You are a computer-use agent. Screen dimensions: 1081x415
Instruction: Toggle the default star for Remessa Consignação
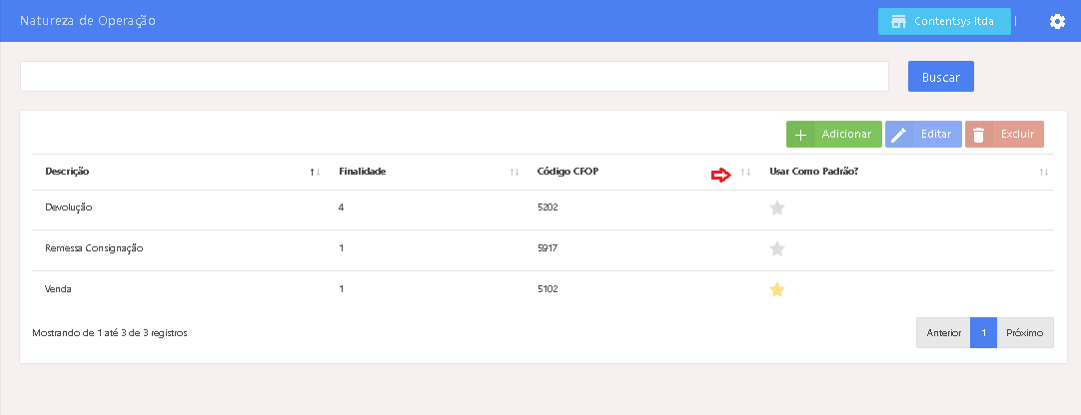(776, 248)
